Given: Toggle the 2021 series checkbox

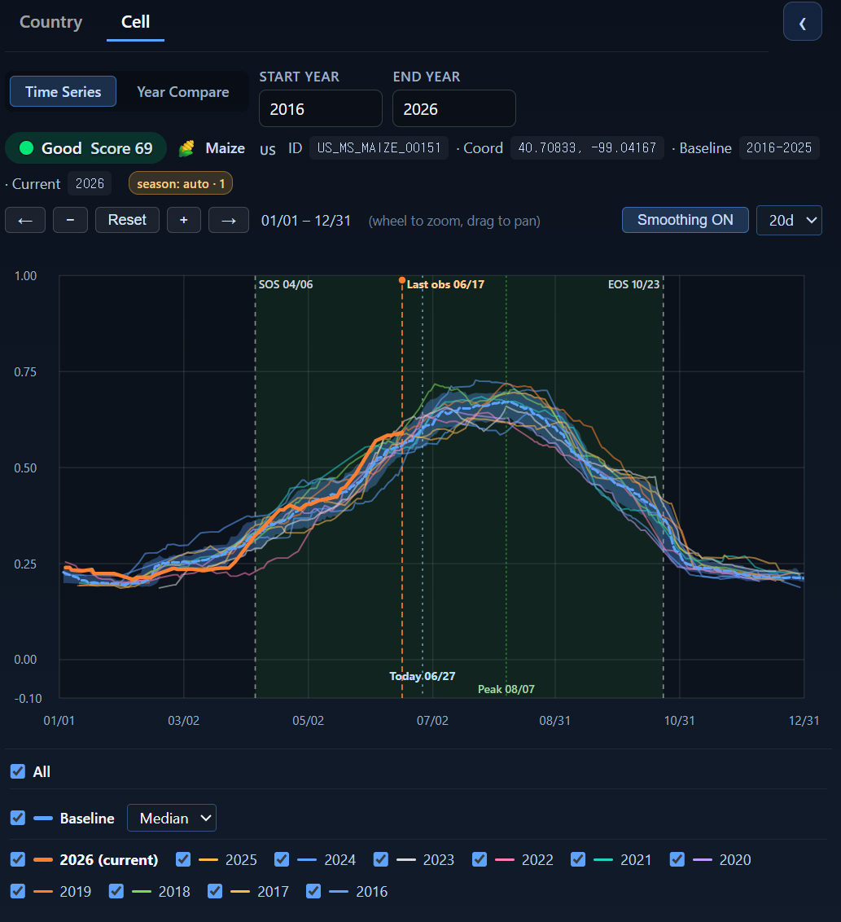Looking at the screenshot, I should (578, 859).
